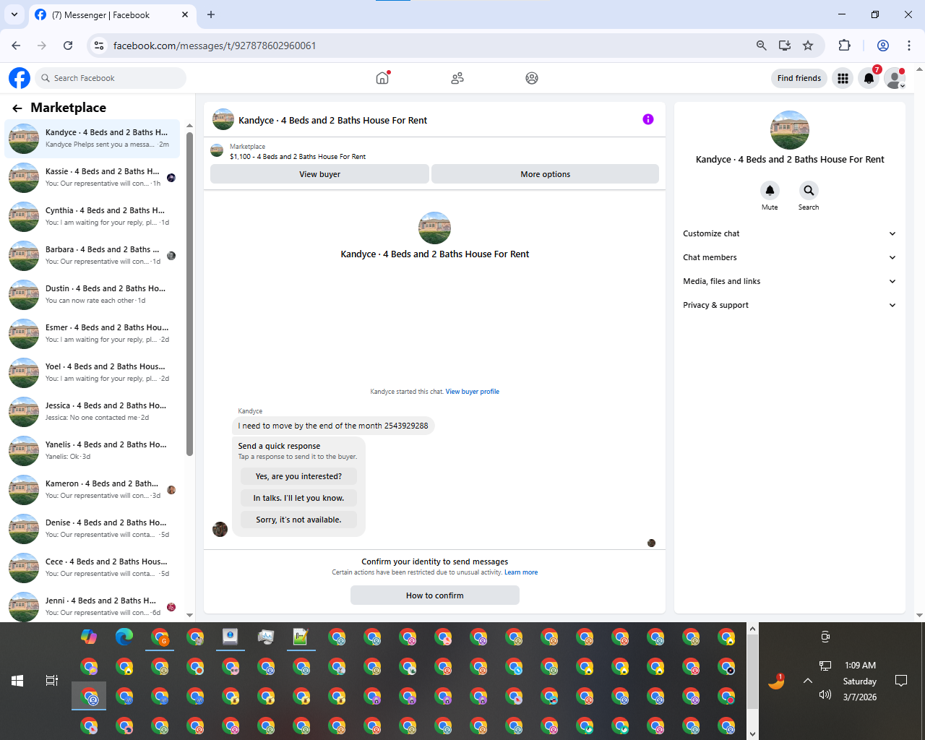Expand the Customize chat section
This screenshot has height=740, width=925.
[x=789, y=233]
